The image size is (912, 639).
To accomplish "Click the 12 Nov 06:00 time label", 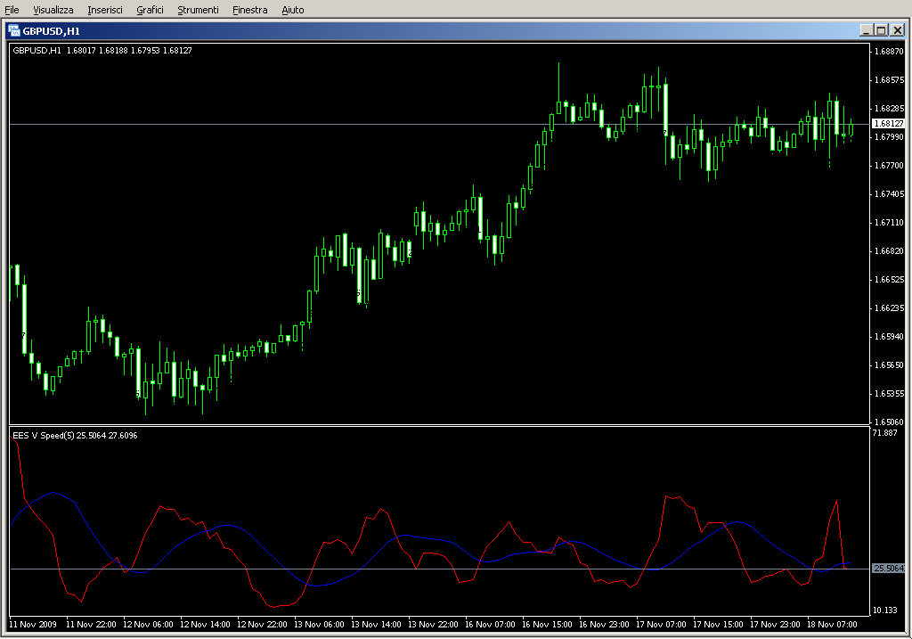I will 148,625.
